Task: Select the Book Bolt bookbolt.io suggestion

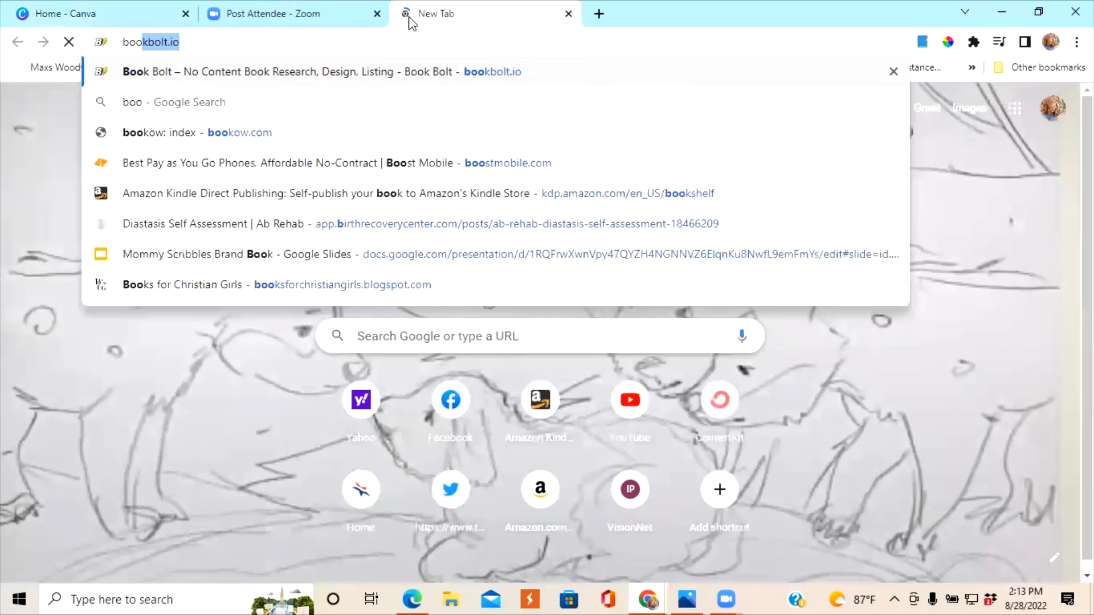Action: [x=496, y=72]
